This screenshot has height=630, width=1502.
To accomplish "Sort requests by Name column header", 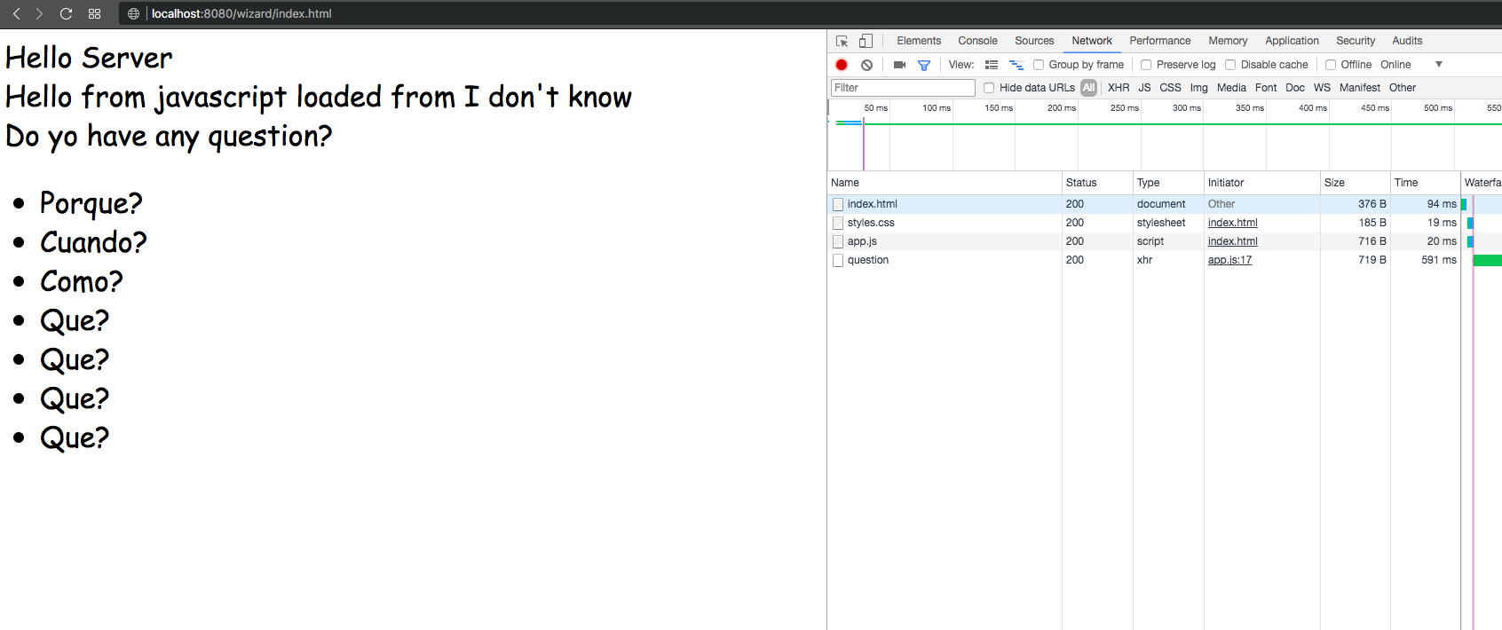I will 945,183.
